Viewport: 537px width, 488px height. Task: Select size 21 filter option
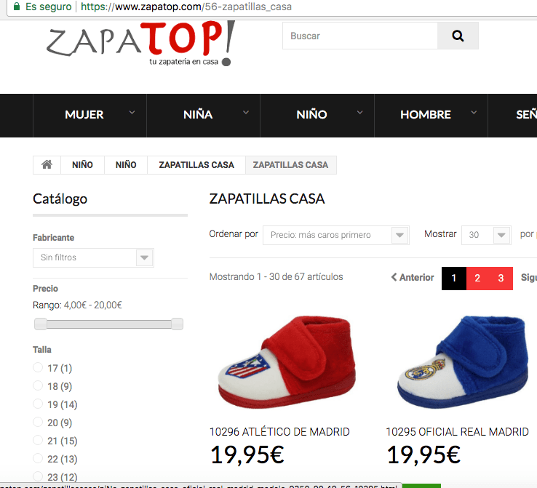(x=38, y=440)
